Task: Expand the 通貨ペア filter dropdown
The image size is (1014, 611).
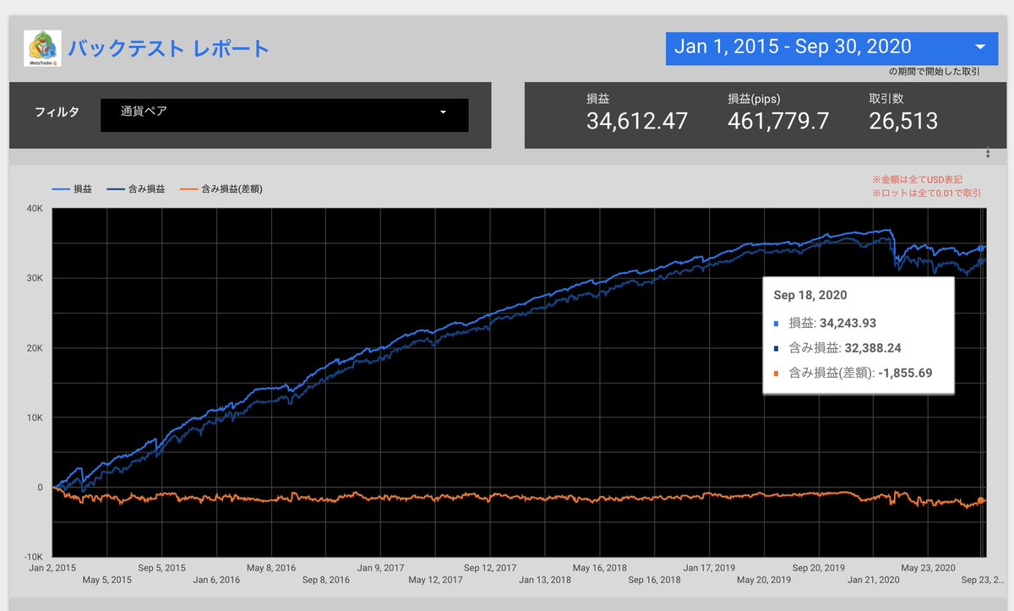Action: 284,116
